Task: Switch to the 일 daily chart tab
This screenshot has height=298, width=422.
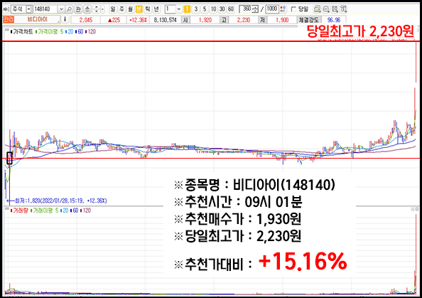Action: tap(113, 9)
